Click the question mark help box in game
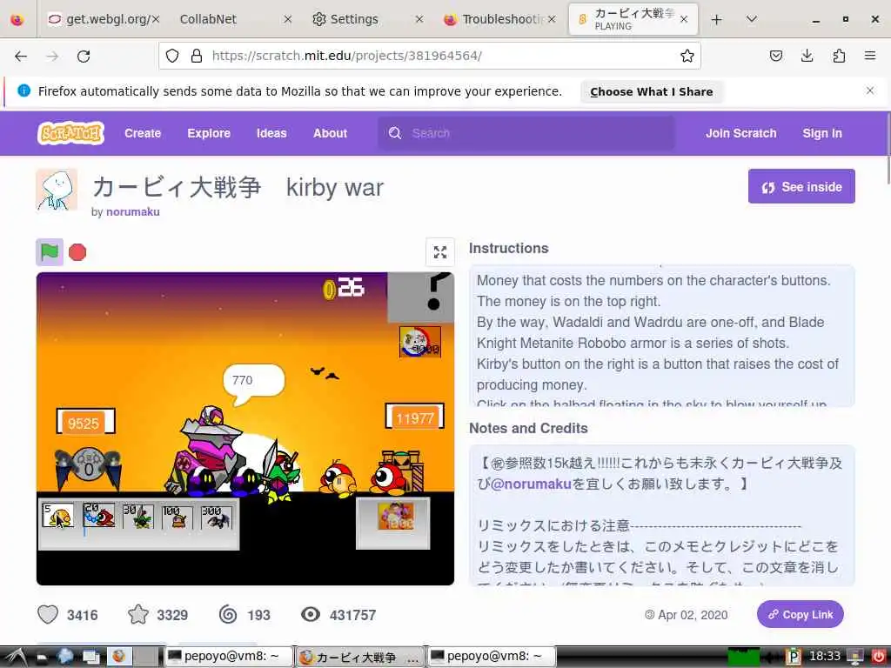Viewport: 891px width, 668px height. [420, 297]
